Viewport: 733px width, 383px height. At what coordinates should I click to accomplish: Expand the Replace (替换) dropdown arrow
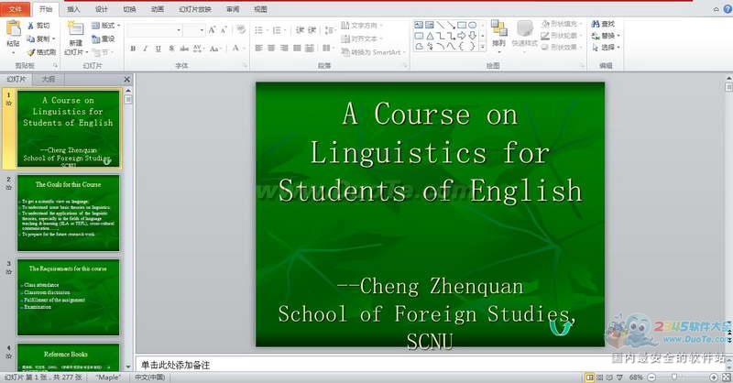tap(621, 36)
